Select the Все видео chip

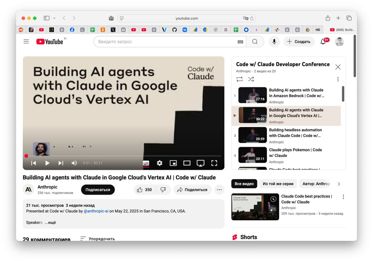click(244, 184)
